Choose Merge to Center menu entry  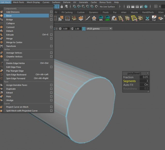click(26, 42)
